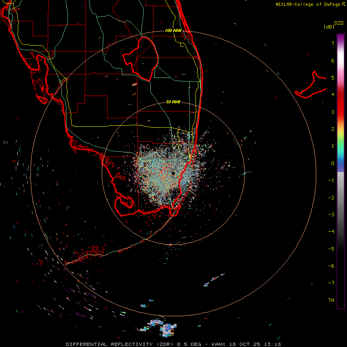The height and width of the screenshot is (347, 347).
Task: Click the "1" value on the color scale
Action: tap(333, 146)
